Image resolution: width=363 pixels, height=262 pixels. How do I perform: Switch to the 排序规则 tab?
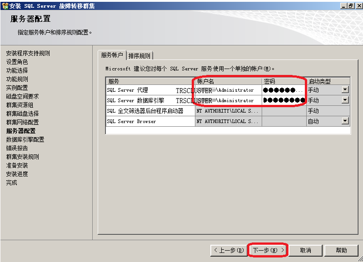coord(139,56)
